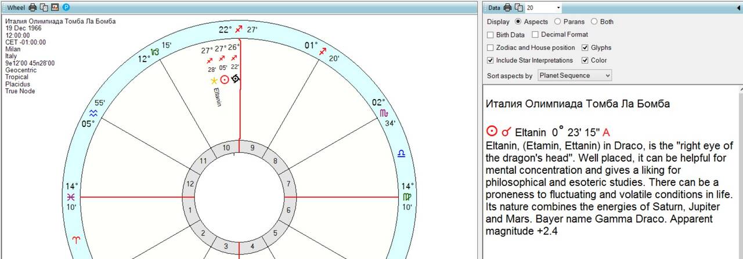Click chart title in Data panel

pyautogui.click(x=578, y=104)
